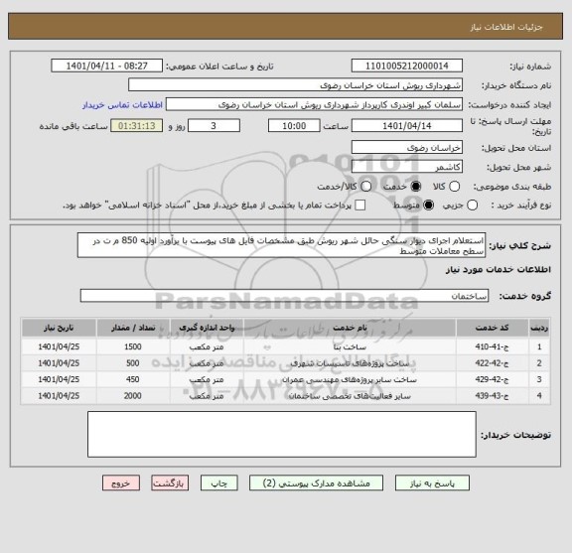Choose the متوسط purchase type radio
This screenshot has height=553, width=572.
(x=428, y=206)
